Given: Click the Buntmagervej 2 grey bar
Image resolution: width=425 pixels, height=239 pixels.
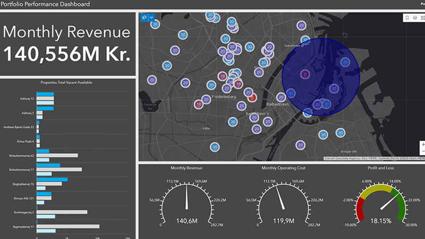Looking at the screenshot, I should pos(62,212).
